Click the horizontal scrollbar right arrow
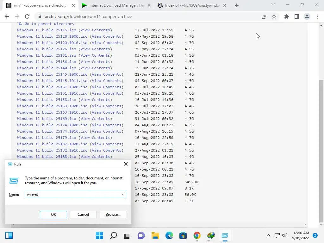324x243 pixels. pos(305,225)
